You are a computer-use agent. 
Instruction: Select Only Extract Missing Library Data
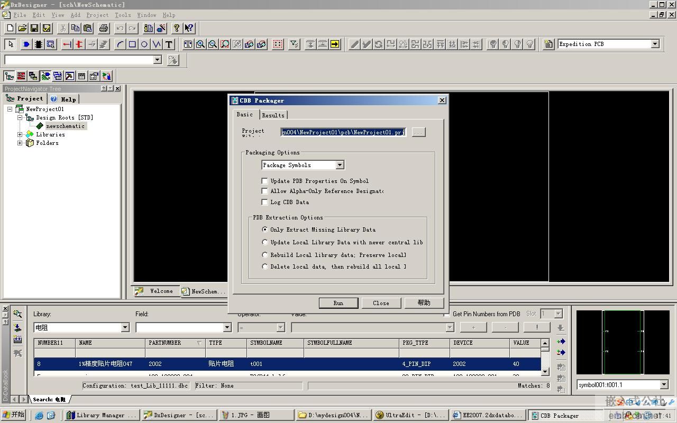click(265, 229)
